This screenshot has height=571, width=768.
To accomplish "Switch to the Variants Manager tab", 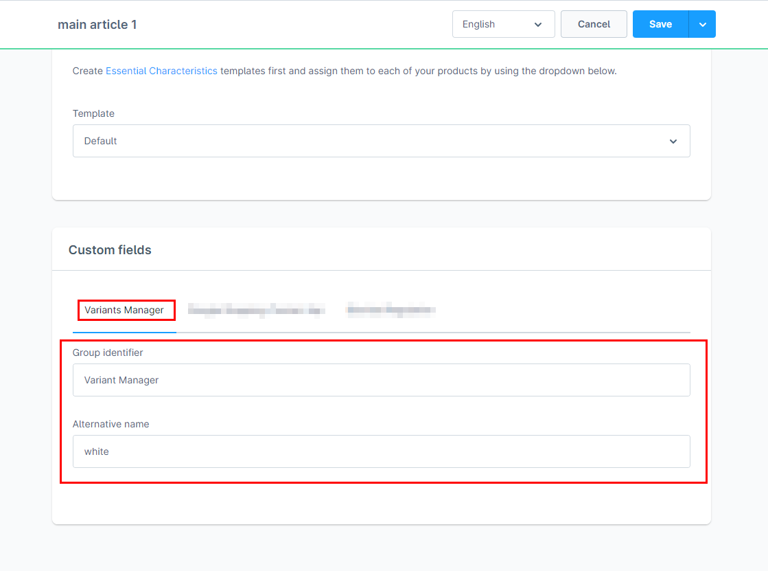I will point(124,310).
